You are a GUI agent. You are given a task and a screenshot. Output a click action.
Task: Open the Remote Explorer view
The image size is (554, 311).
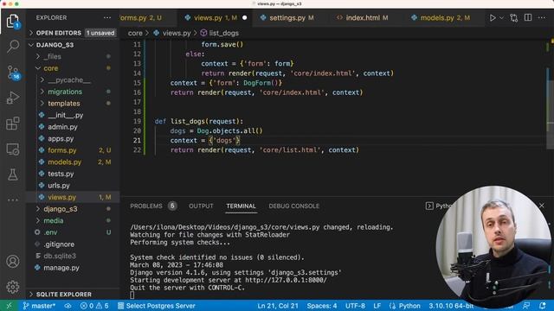coord(13,149)
